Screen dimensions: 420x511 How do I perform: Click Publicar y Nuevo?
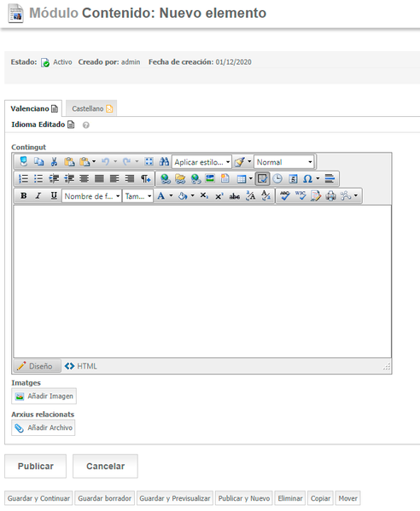point(244,498)
